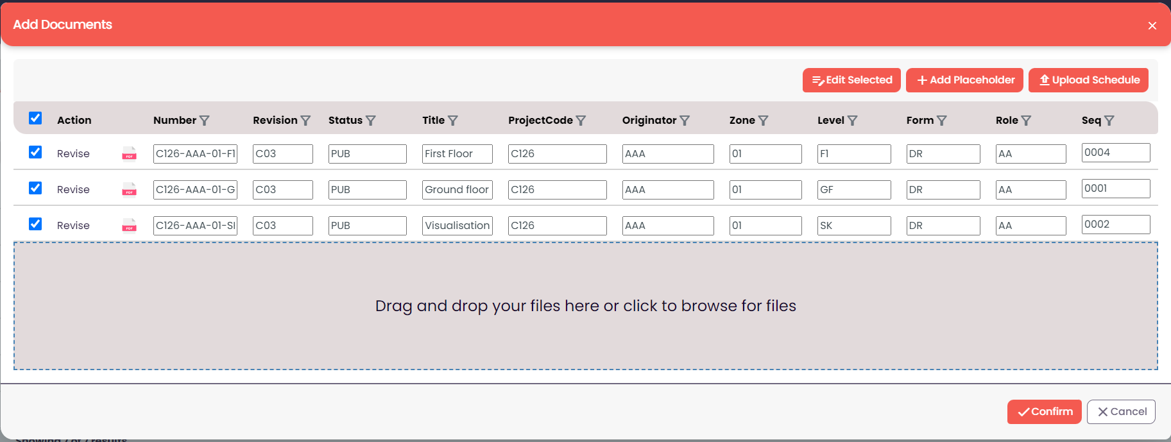1171x442 pixels.
Task: Toggle the select-all header checkbox
Action: [x=35, y=118]
